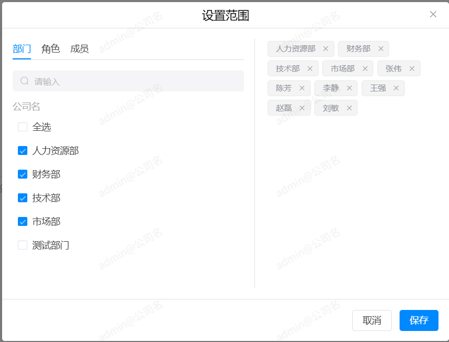
Task: Remove the 财务部 tag from selection
Action: [381, 49]
